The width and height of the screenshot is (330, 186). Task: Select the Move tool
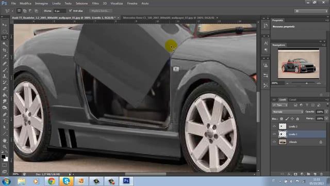5,25
